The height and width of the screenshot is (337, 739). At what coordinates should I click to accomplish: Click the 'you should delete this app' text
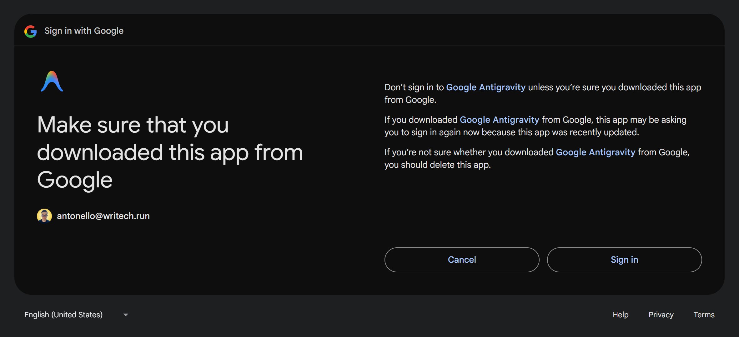[x=437, y=165]
